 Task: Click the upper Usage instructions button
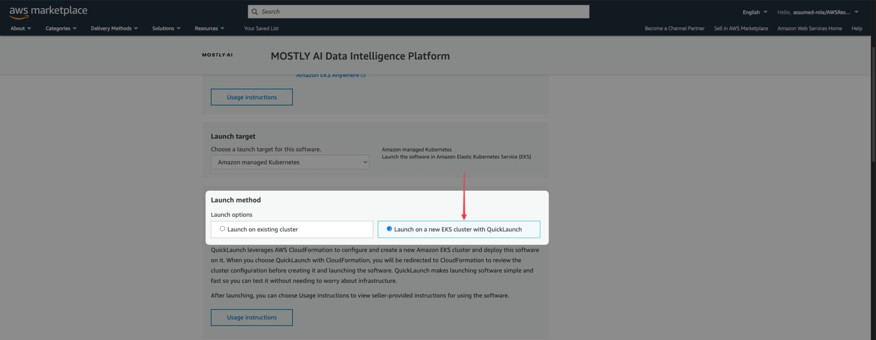click(252, 97)
